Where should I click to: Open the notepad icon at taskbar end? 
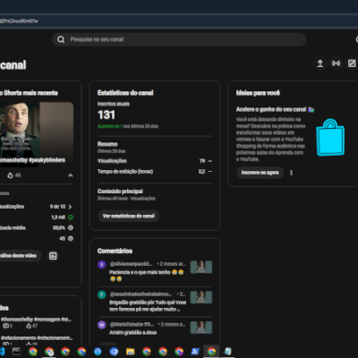[x=227, y=352]
